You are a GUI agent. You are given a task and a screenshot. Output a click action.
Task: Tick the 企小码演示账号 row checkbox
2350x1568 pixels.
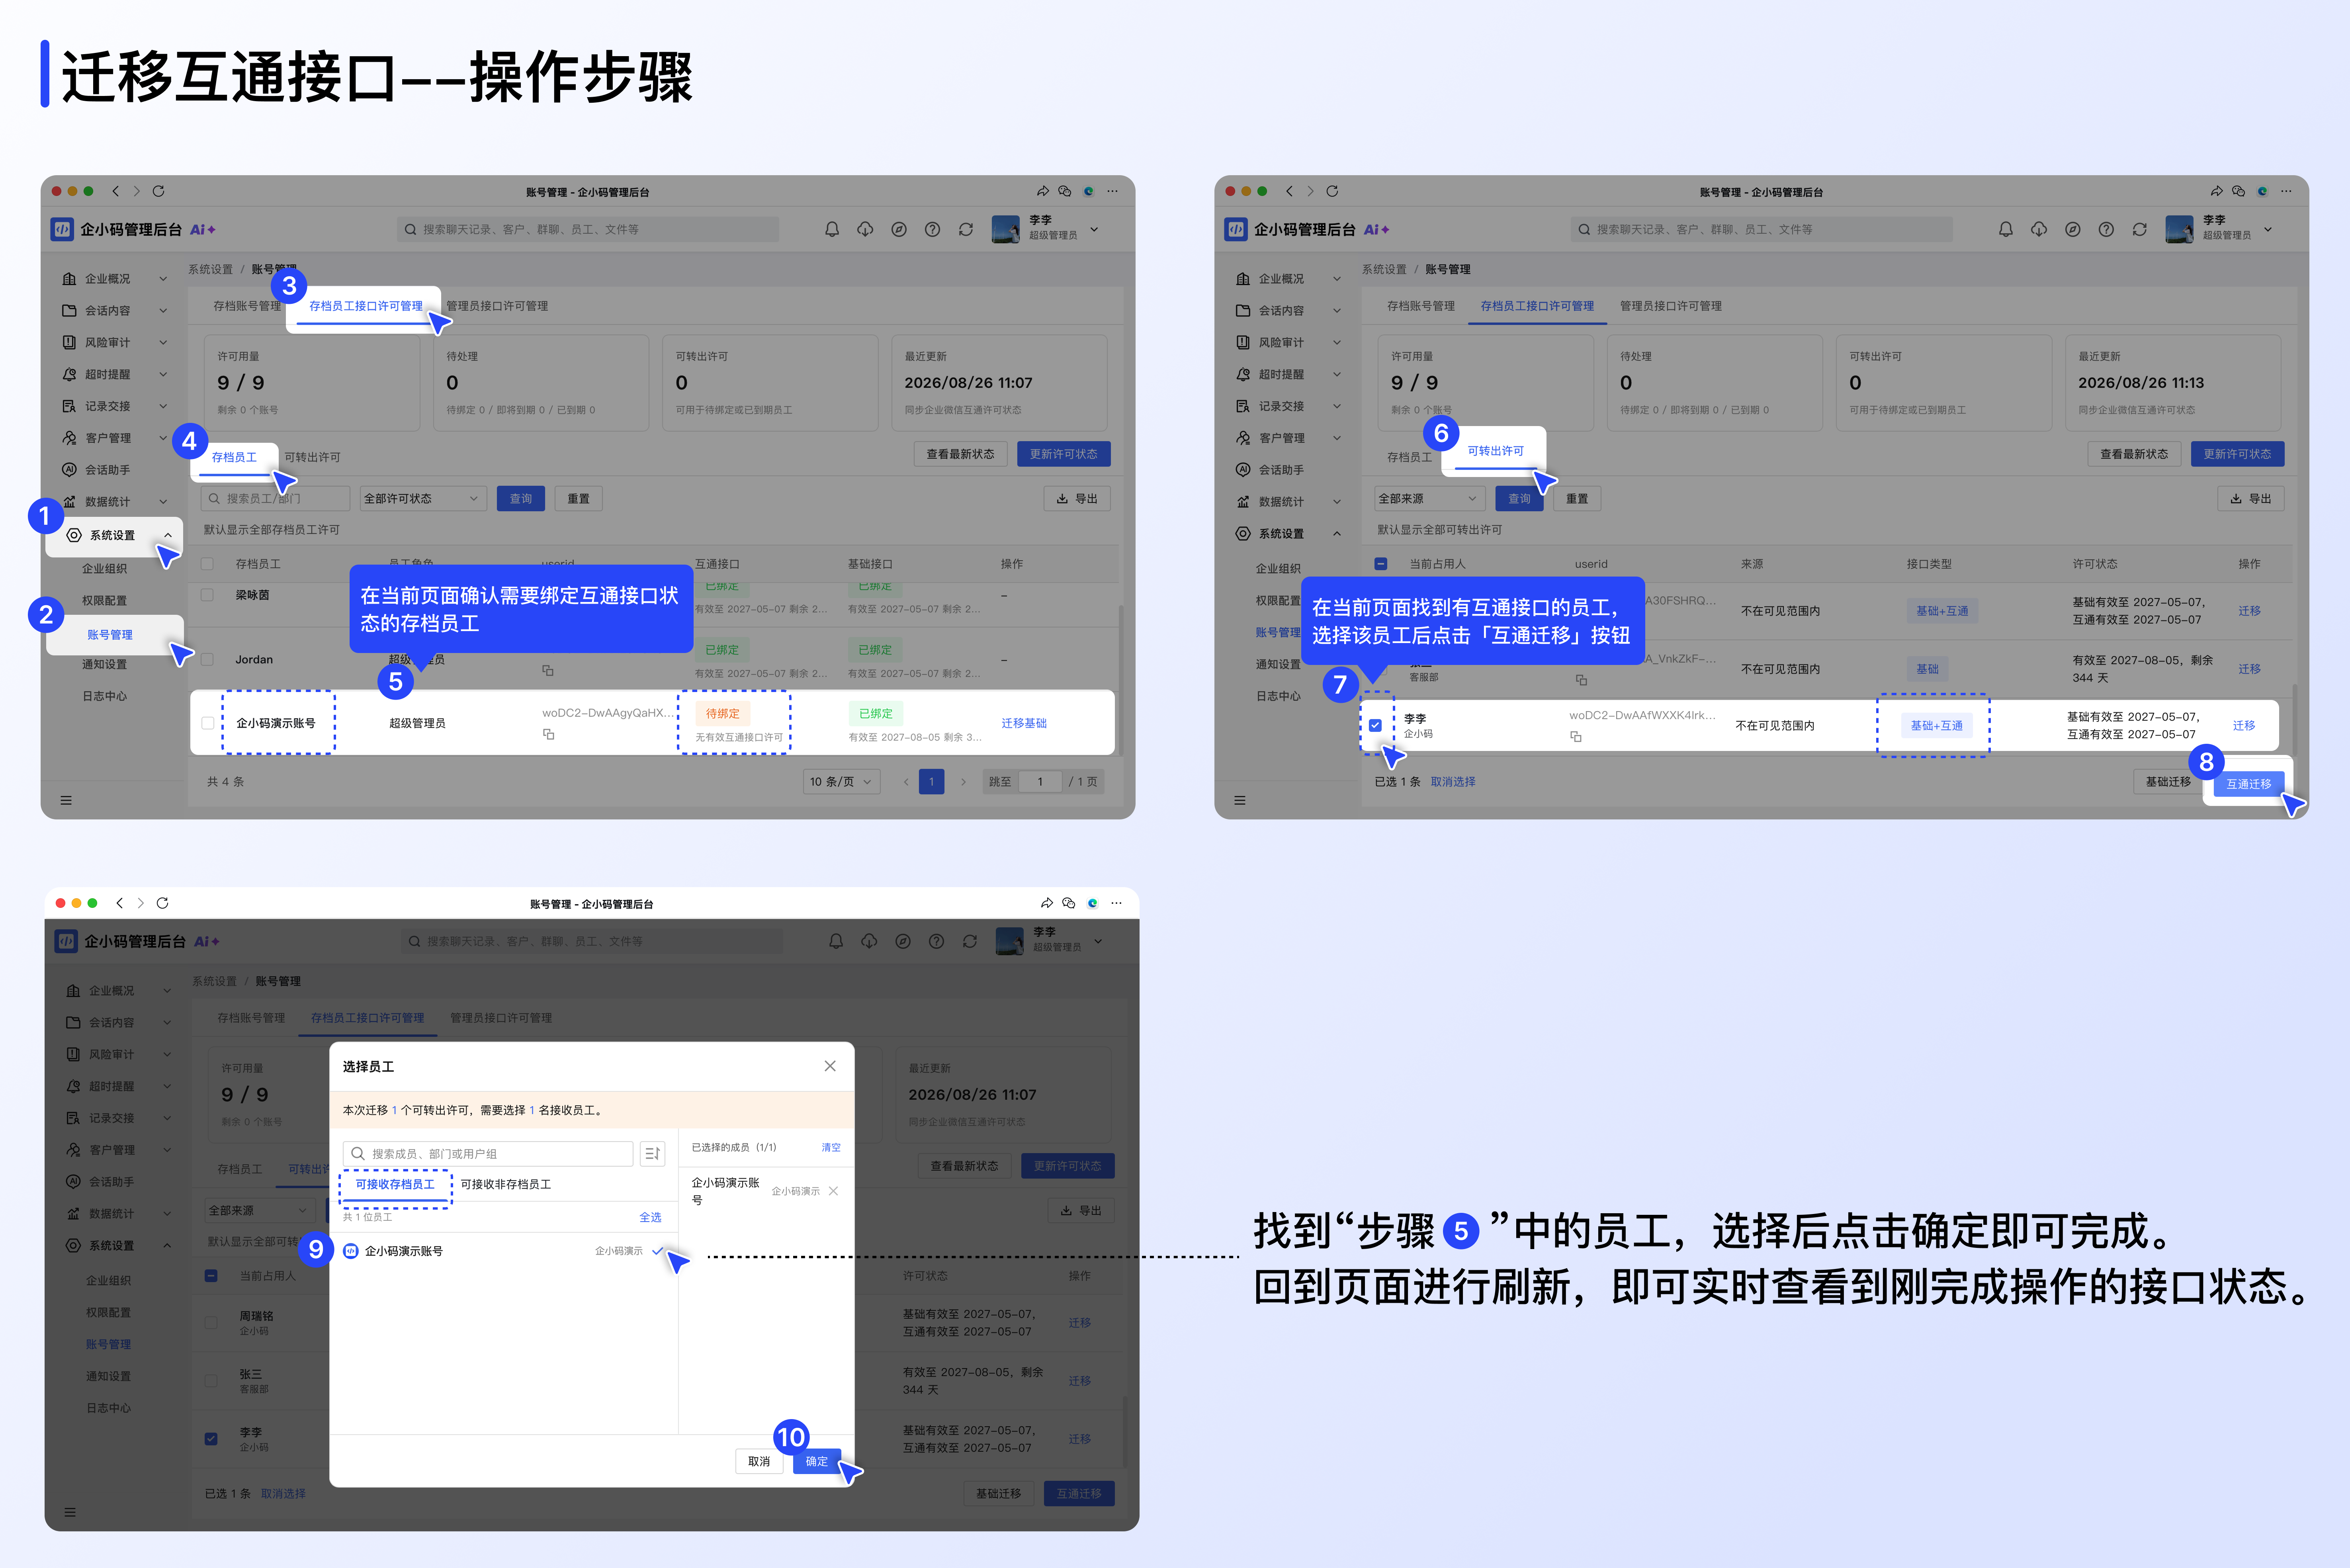208,723
